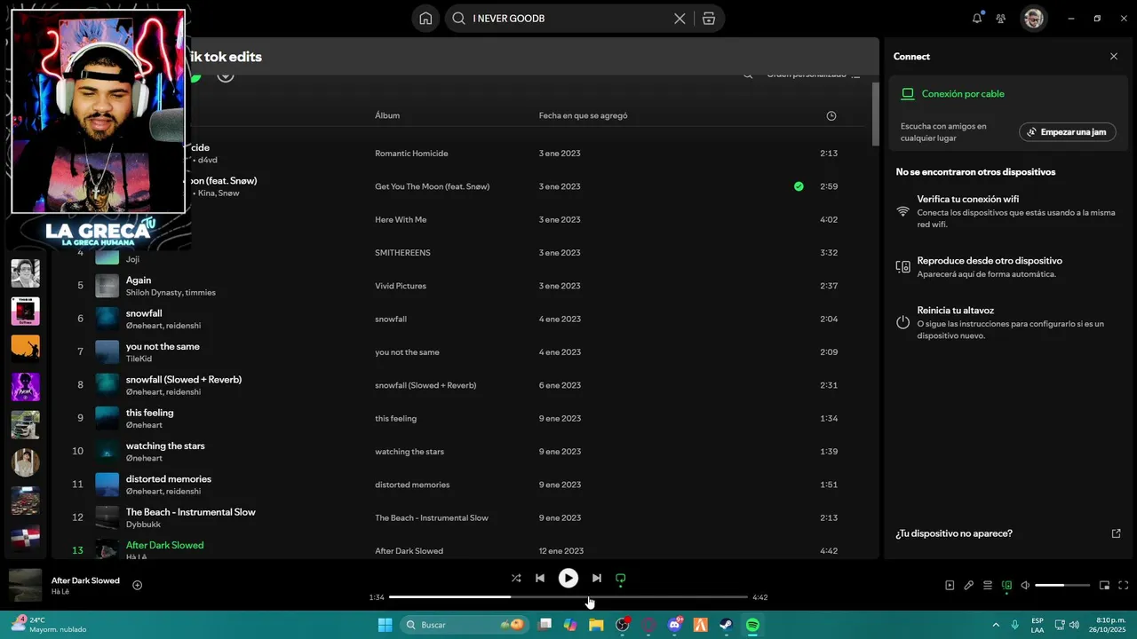
Task: Open the purple playlist thumbnail in the sidebar
Action: pyautogui.click(x=25, y=387)
